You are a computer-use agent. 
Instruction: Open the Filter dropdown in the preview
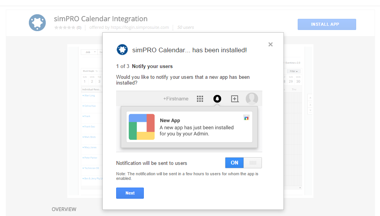click(x=294, y=71)
